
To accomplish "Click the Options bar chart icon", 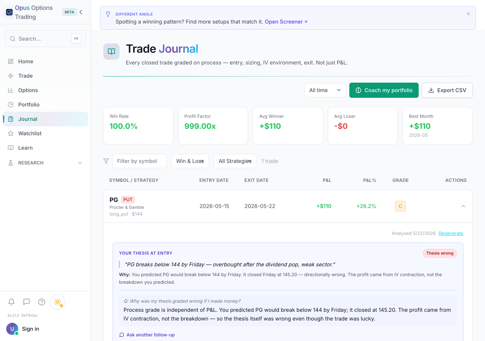I will 11,90.
